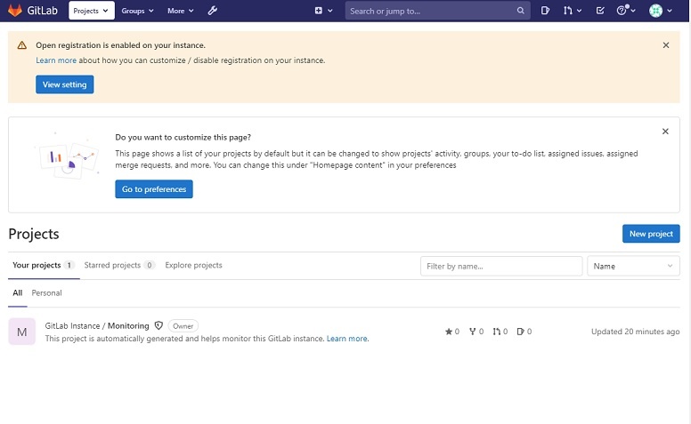Open the Issues icon in navbar
The image size is (691, 424).
[x=545, y=11]
